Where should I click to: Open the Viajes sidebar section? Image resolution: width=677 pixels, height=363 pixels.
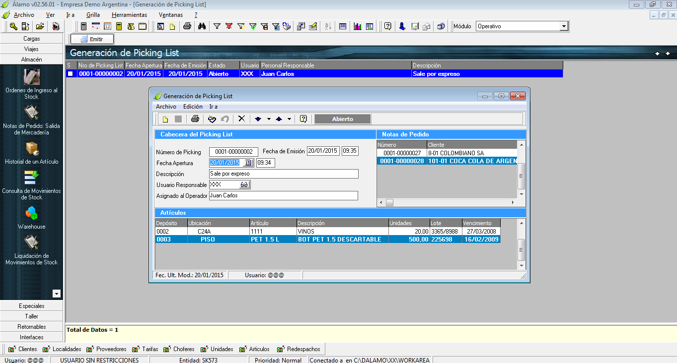[x=32, y=49]
